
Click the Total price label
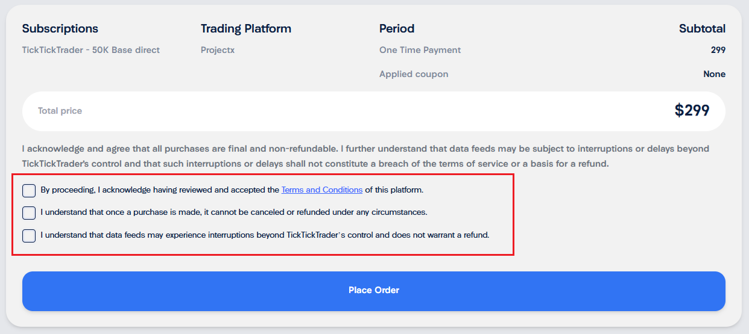click(x=60, y=111)
